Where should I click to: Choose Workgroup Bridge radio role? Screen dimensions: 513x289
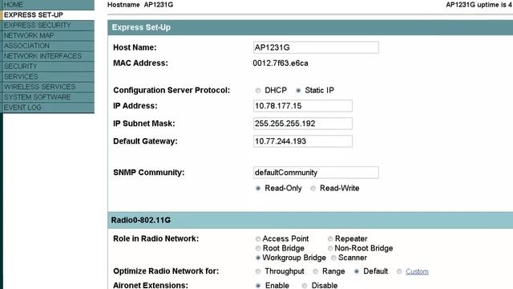[x=258, y=258]
